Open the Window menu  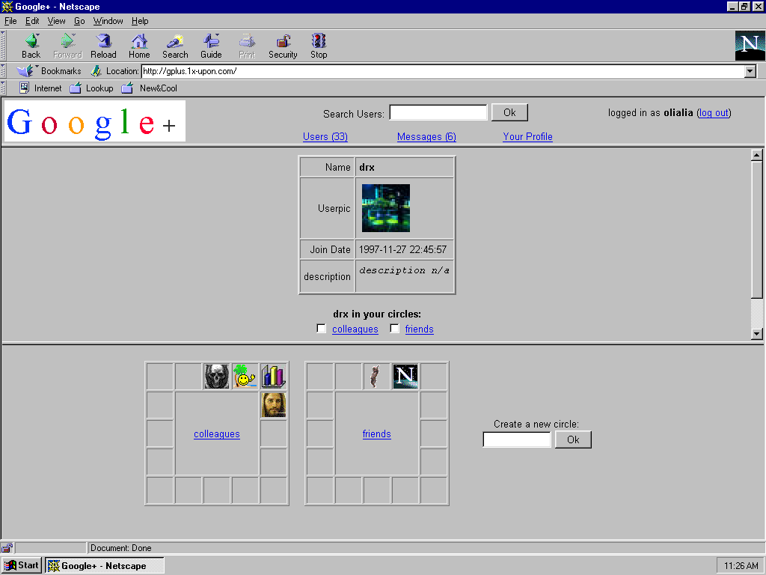click(x=108, y=21)
